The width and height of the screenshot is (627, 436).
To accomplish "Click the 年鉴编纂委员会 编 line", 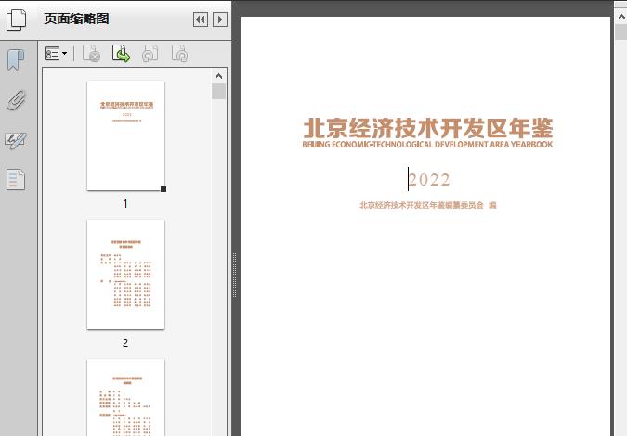I will click(x=428, y=205).
